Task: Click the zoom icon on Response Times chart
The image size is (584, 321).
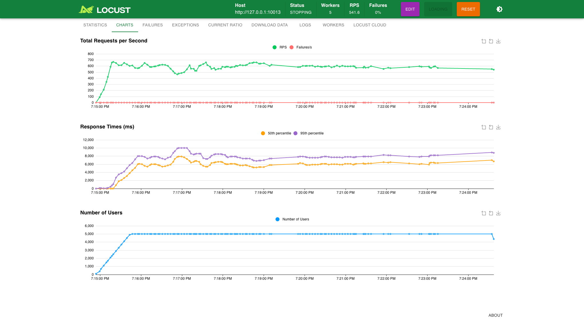Action: coord(484,127)
